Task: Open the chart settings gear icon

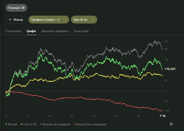Action: pos(171,124)
